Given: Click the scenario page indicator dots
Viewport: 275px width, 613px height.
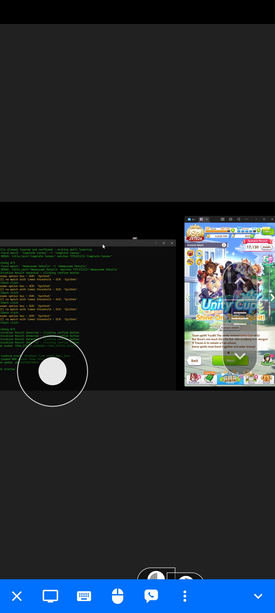Looking at the screenshot, I should coord(230,352).
